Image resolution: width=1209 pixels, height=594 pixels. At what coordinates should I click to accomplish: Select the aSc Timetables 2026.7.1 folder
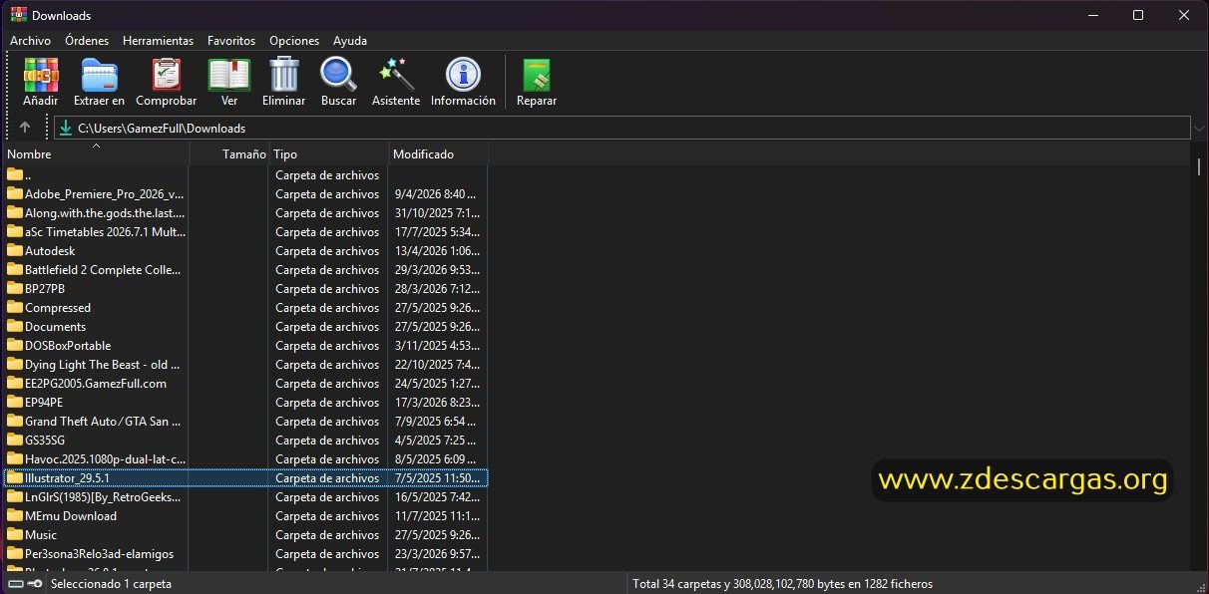(245, 231)
